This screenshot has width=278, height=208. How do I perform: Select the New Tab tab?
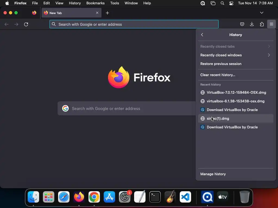[x=71, y=13]
